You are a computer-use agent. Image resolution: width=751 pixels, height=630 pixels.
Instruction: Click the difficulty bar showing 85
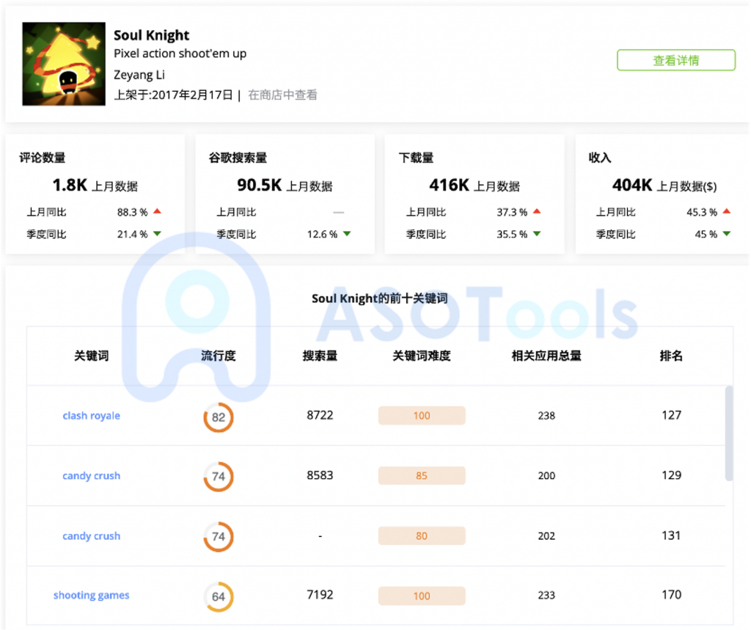coord(422,476)
